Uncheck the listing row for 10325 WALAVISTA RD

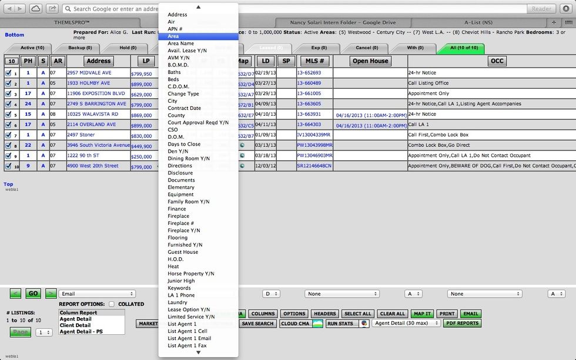(8, 114)
